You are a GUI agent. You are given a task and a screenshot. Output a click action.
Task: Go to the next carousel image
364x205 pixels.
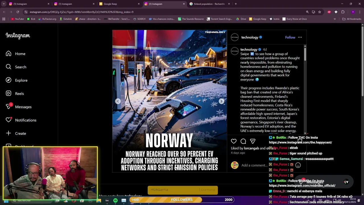click(222, 101)
